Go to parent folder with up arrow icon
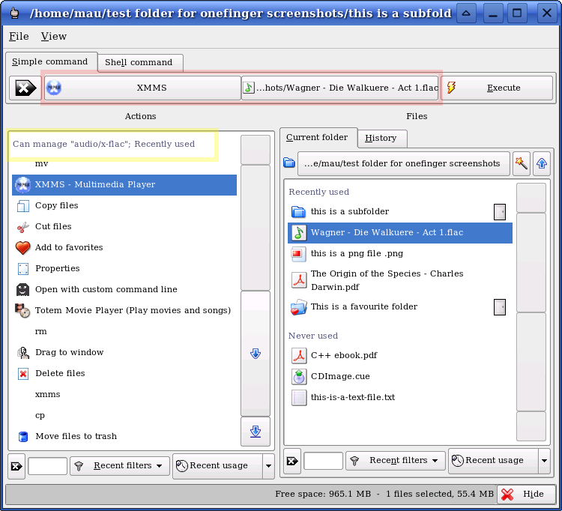Viewport: 562px width, 511px height. pos(542,163)
